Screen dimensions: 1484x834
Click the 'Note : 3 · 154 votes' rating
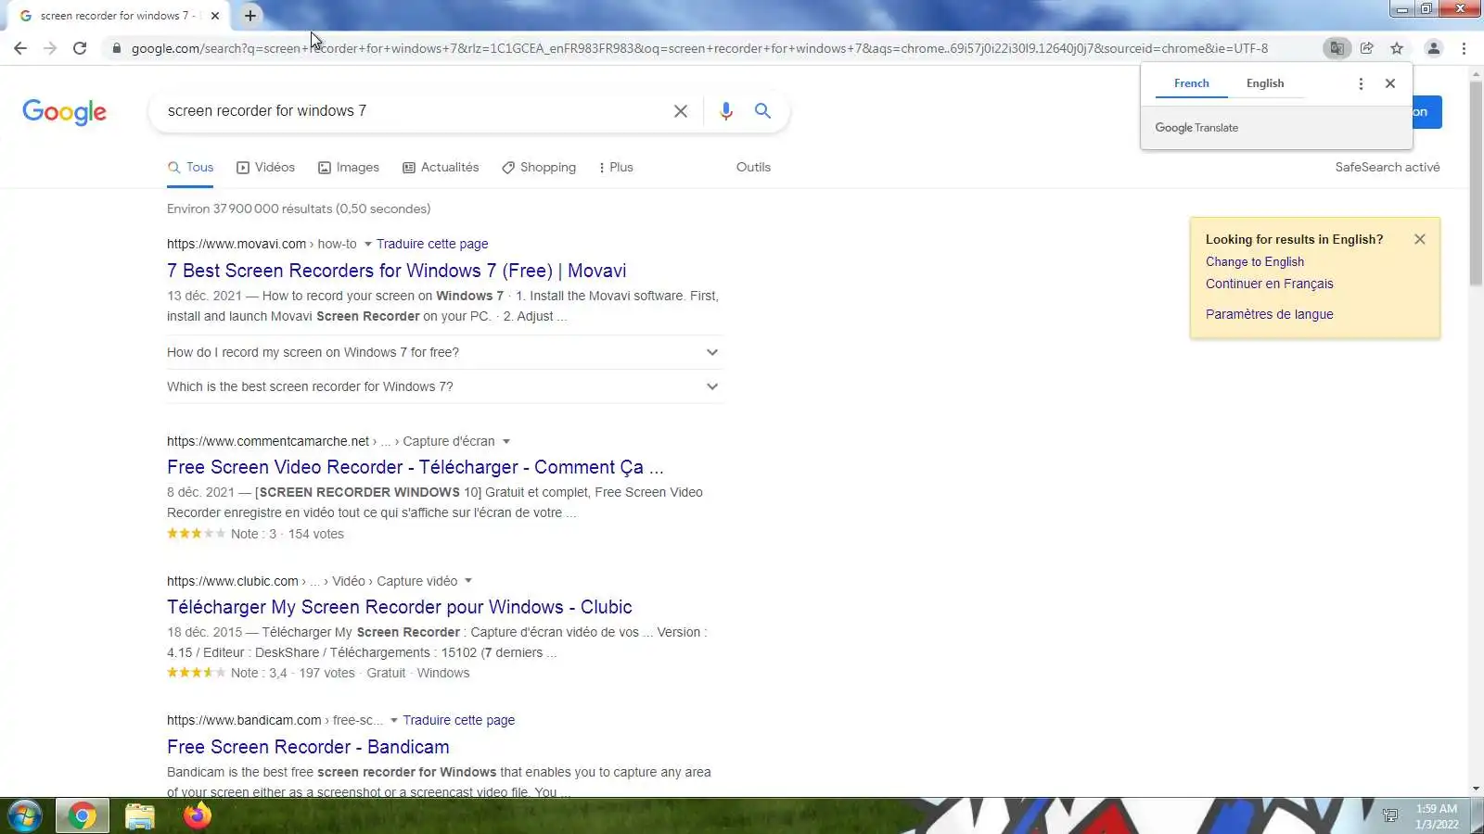[x=255, y=535]
